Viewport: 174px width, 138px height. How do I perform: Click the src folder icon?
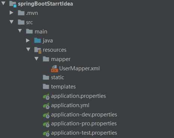[x=21, y=22]
